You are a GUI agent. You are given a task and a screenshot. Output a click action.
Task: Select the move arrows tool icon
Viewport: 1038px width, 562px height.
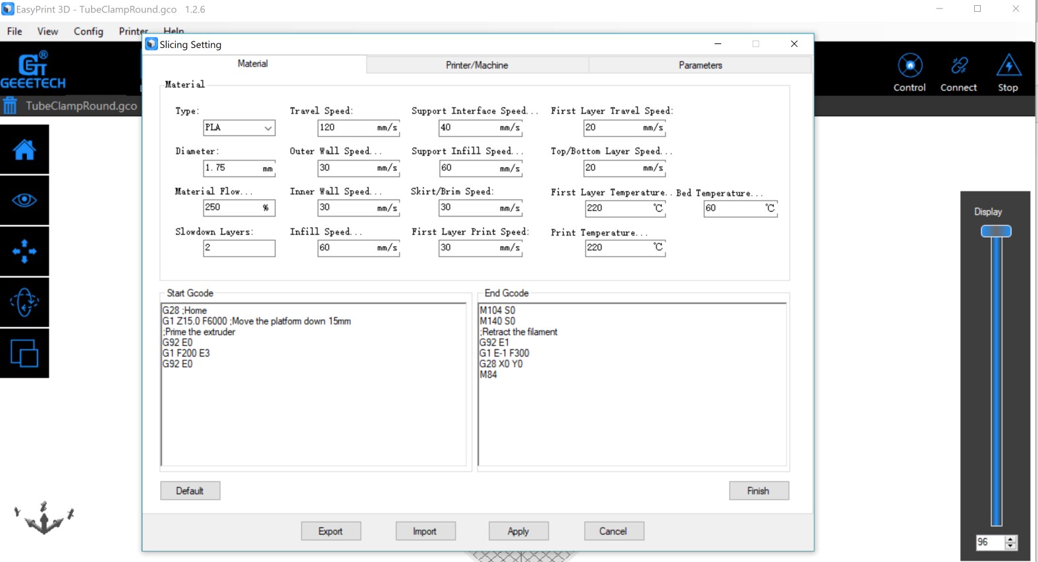coord(24,251)
